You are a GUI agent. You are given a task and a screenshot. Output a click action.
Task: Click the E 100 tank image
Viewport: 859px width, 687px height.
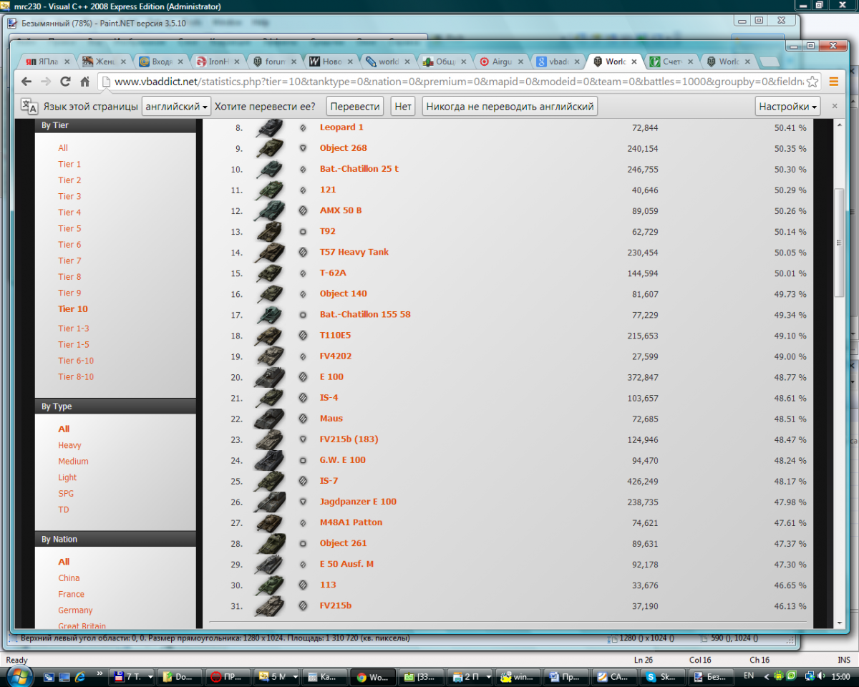pyautogui.click(x=269, y=377)
